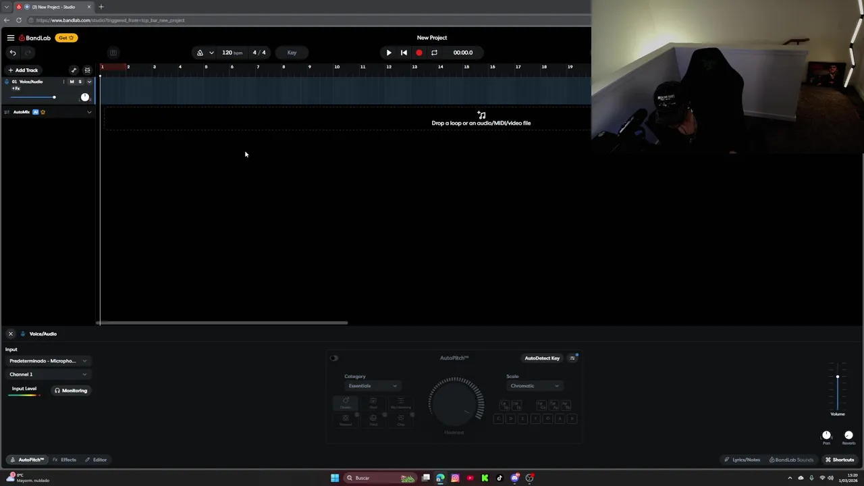This screenshot has width=864, height=486.
Task: Undo the last action
Action: (12, 53)
